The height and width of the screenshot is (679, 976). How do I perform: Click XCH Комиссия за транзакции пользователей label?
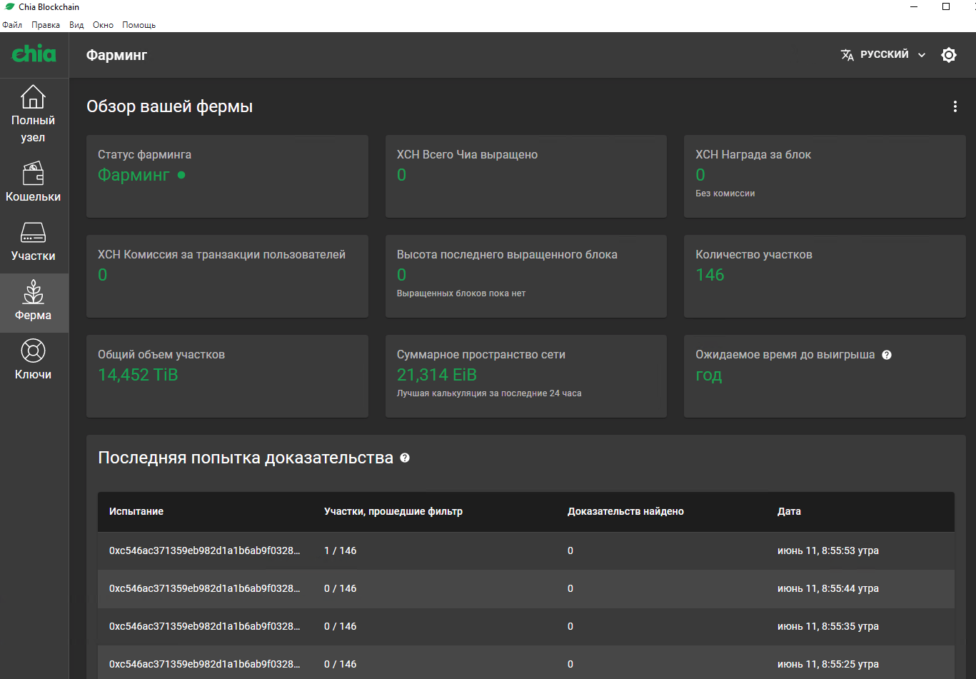coord(221,255)
